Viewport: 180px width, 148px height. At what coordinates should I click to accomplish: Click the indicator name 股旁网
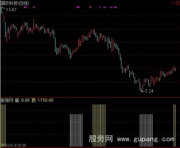7,100
